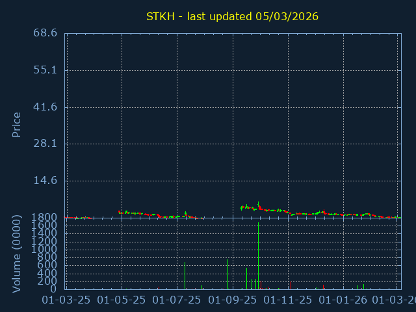Select the 01-09-25 date label
The width and height of the screenshot is (416, 312).
tap(233, 300)
